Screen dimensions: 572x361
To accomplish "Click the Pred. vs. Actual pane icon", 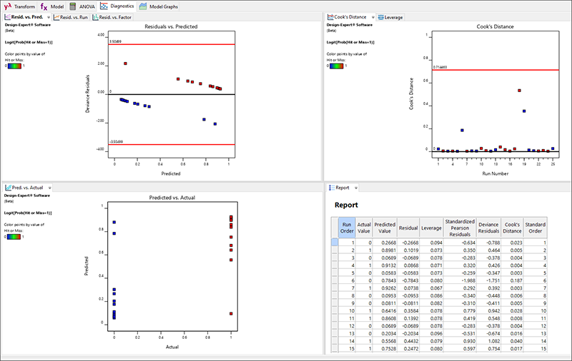I will click(8, 188).
